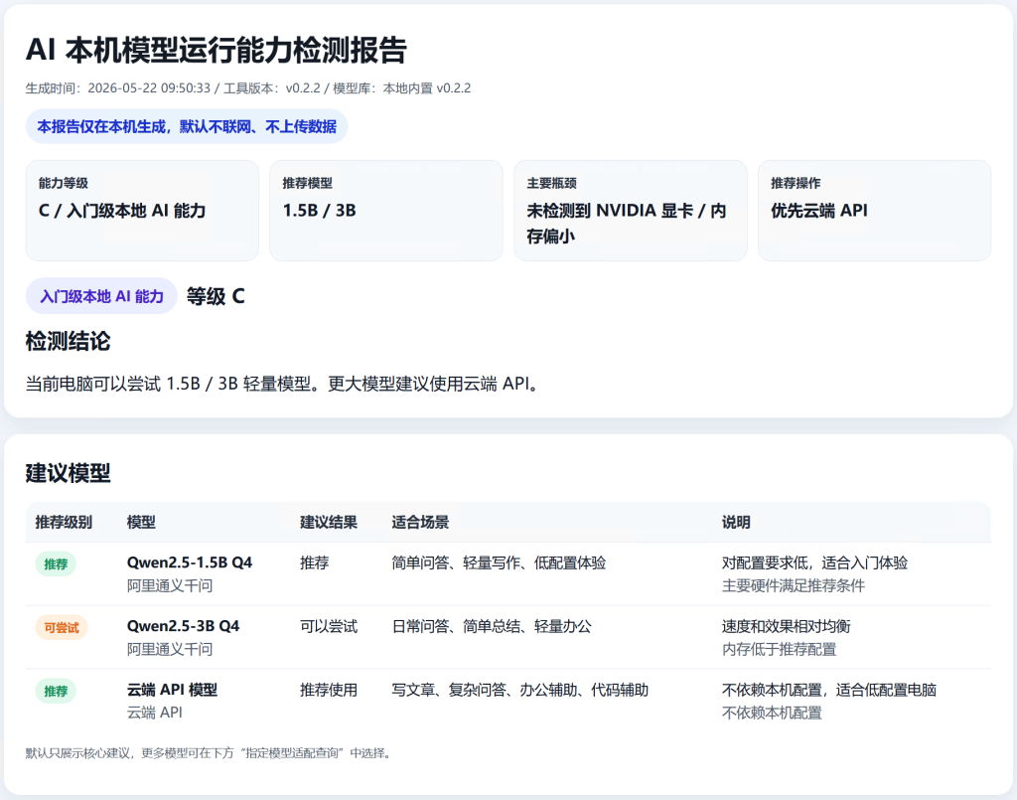
Task: Click the 模型 column header
Action: pos(141,523)
